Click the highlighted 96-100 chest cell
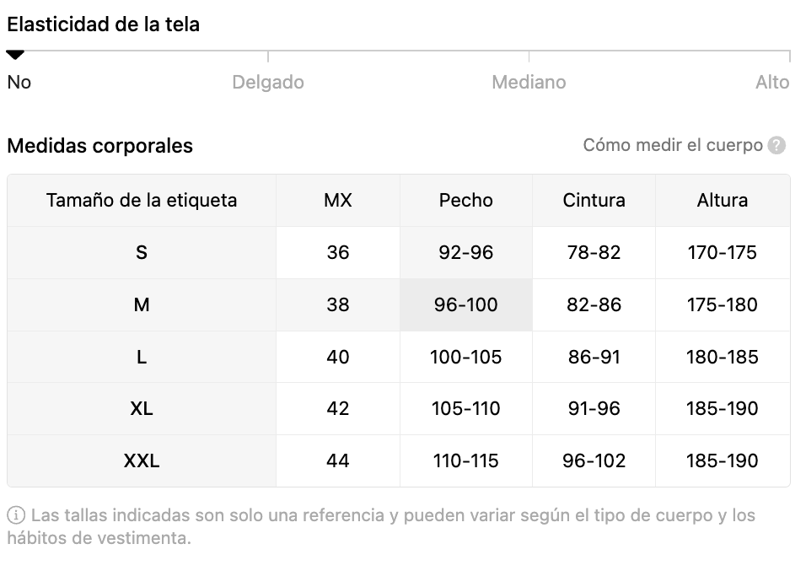The image size is (806, 587). (465, 304)
